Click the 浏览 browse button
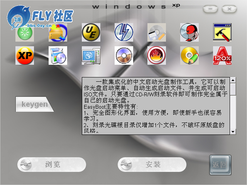247x185 pixels. click(52, 165)
